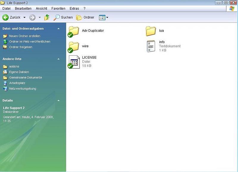
Task: Click the Zurück back arrow icon
Action: tap(5, 18)
